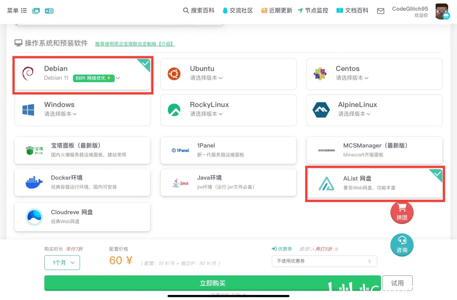Click the help icon beside 再打5折
The width and height of the screenshot is (457, 300).
pos(336,249)
